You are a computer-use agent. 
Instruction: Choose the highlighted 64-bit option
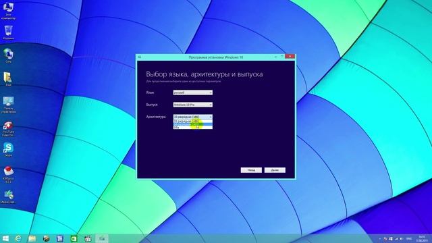click(x=192, y=124)
